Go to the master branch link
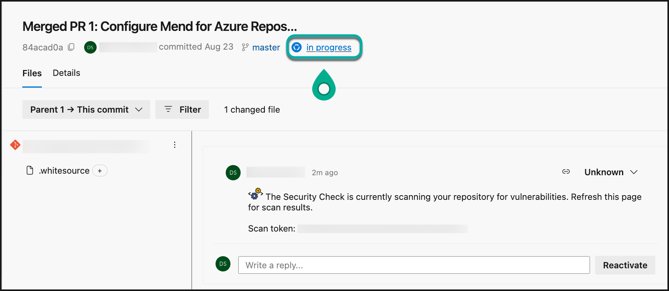This screenshot has width=669, height=291. 266,47
